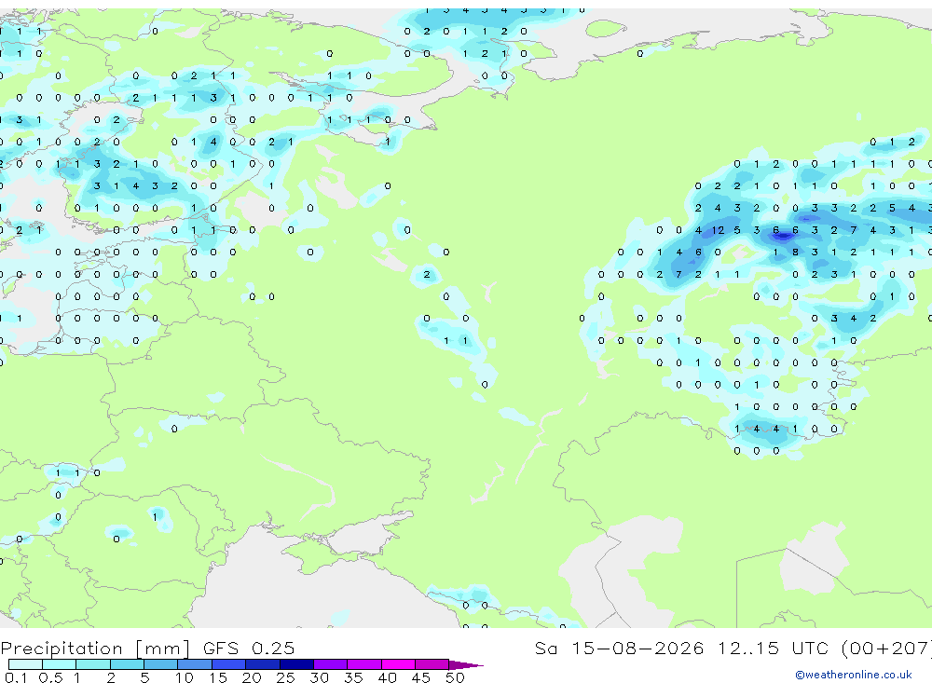Pick the violet swatch between 30 and 35
The image size is (932, 683).
330,664
